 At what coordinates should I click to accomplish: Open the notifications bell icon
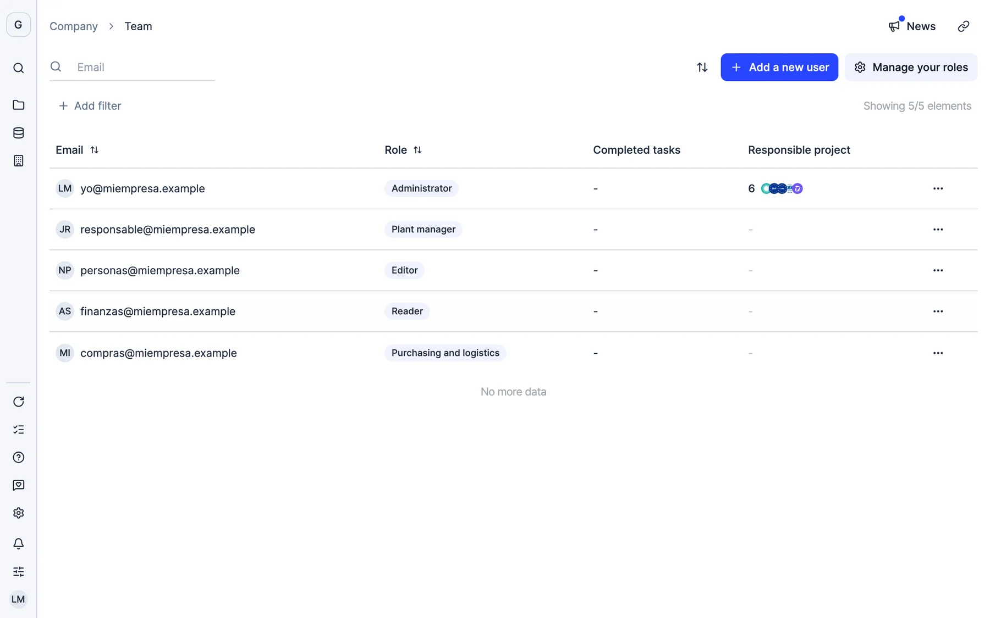18,543
